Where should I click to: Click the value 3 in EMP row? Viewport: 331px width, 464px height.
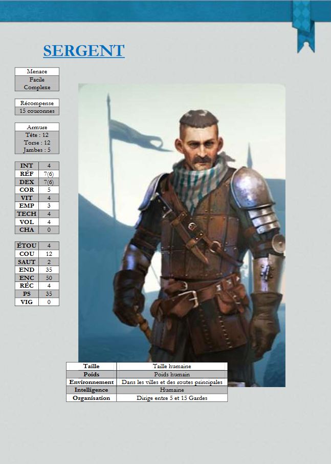pos(49,206)
